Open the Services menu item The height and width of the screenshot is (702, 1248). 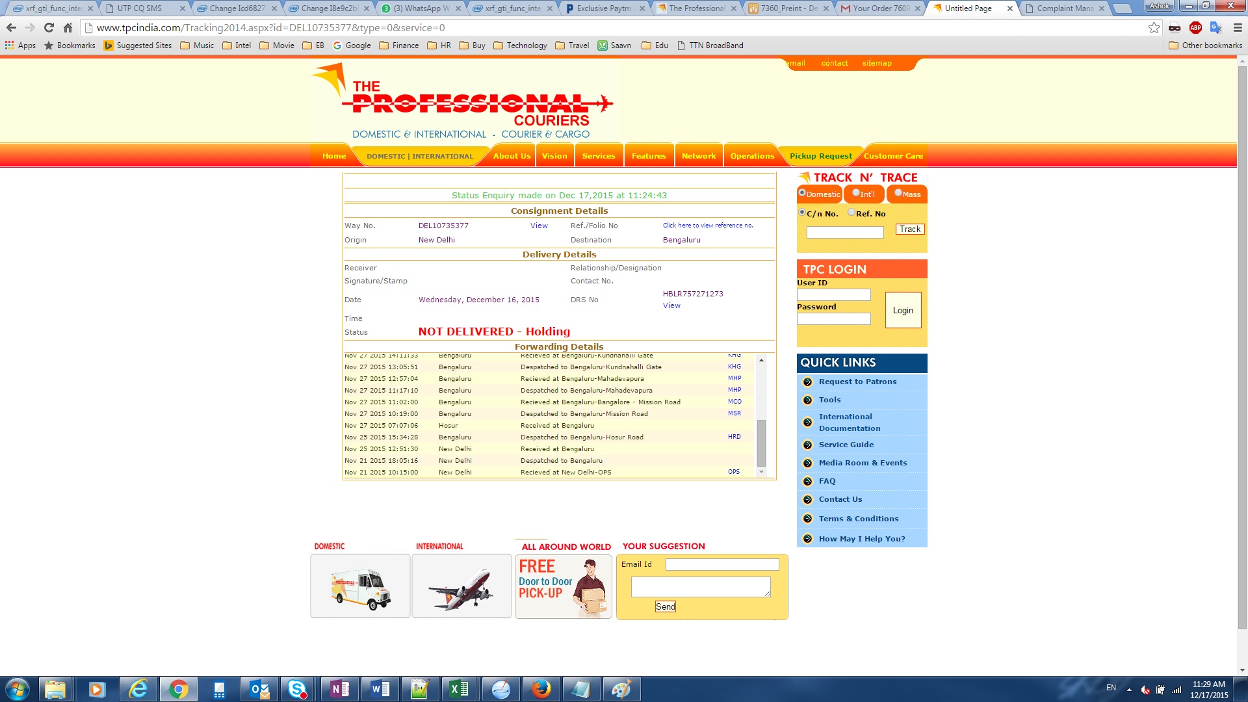coord(599,156)
